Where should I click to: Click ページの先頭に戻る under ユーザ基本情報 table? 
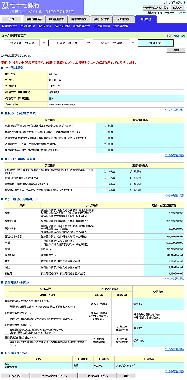tap(174, 110)
